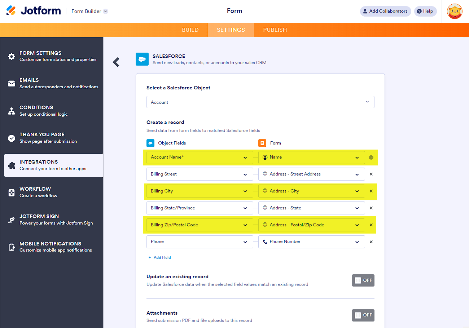Click the Jotform logo

[34, 11]
